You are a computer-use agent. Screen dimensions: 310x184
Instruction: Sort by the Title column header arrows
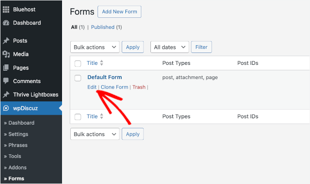click(x=102, y=63)
